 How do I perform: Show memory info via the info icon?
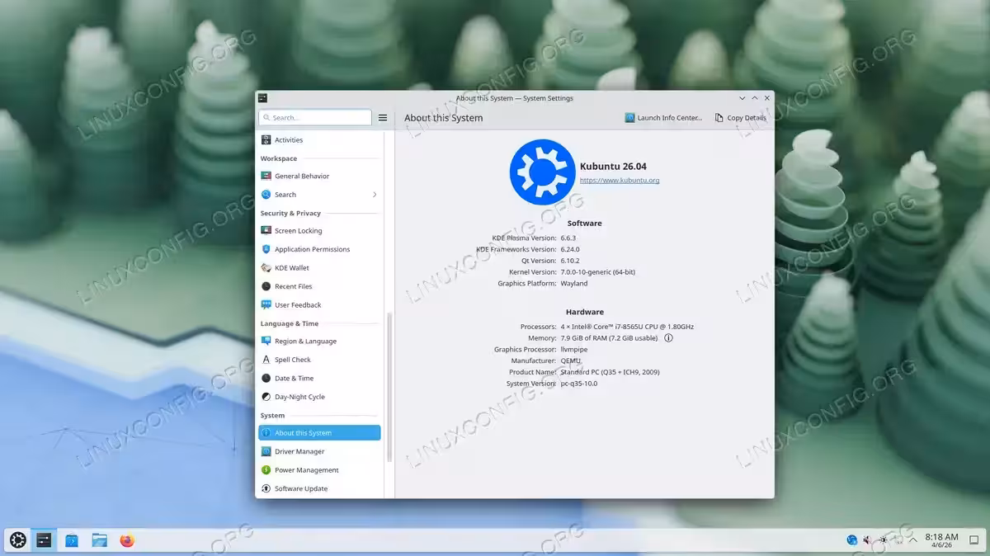669,338
